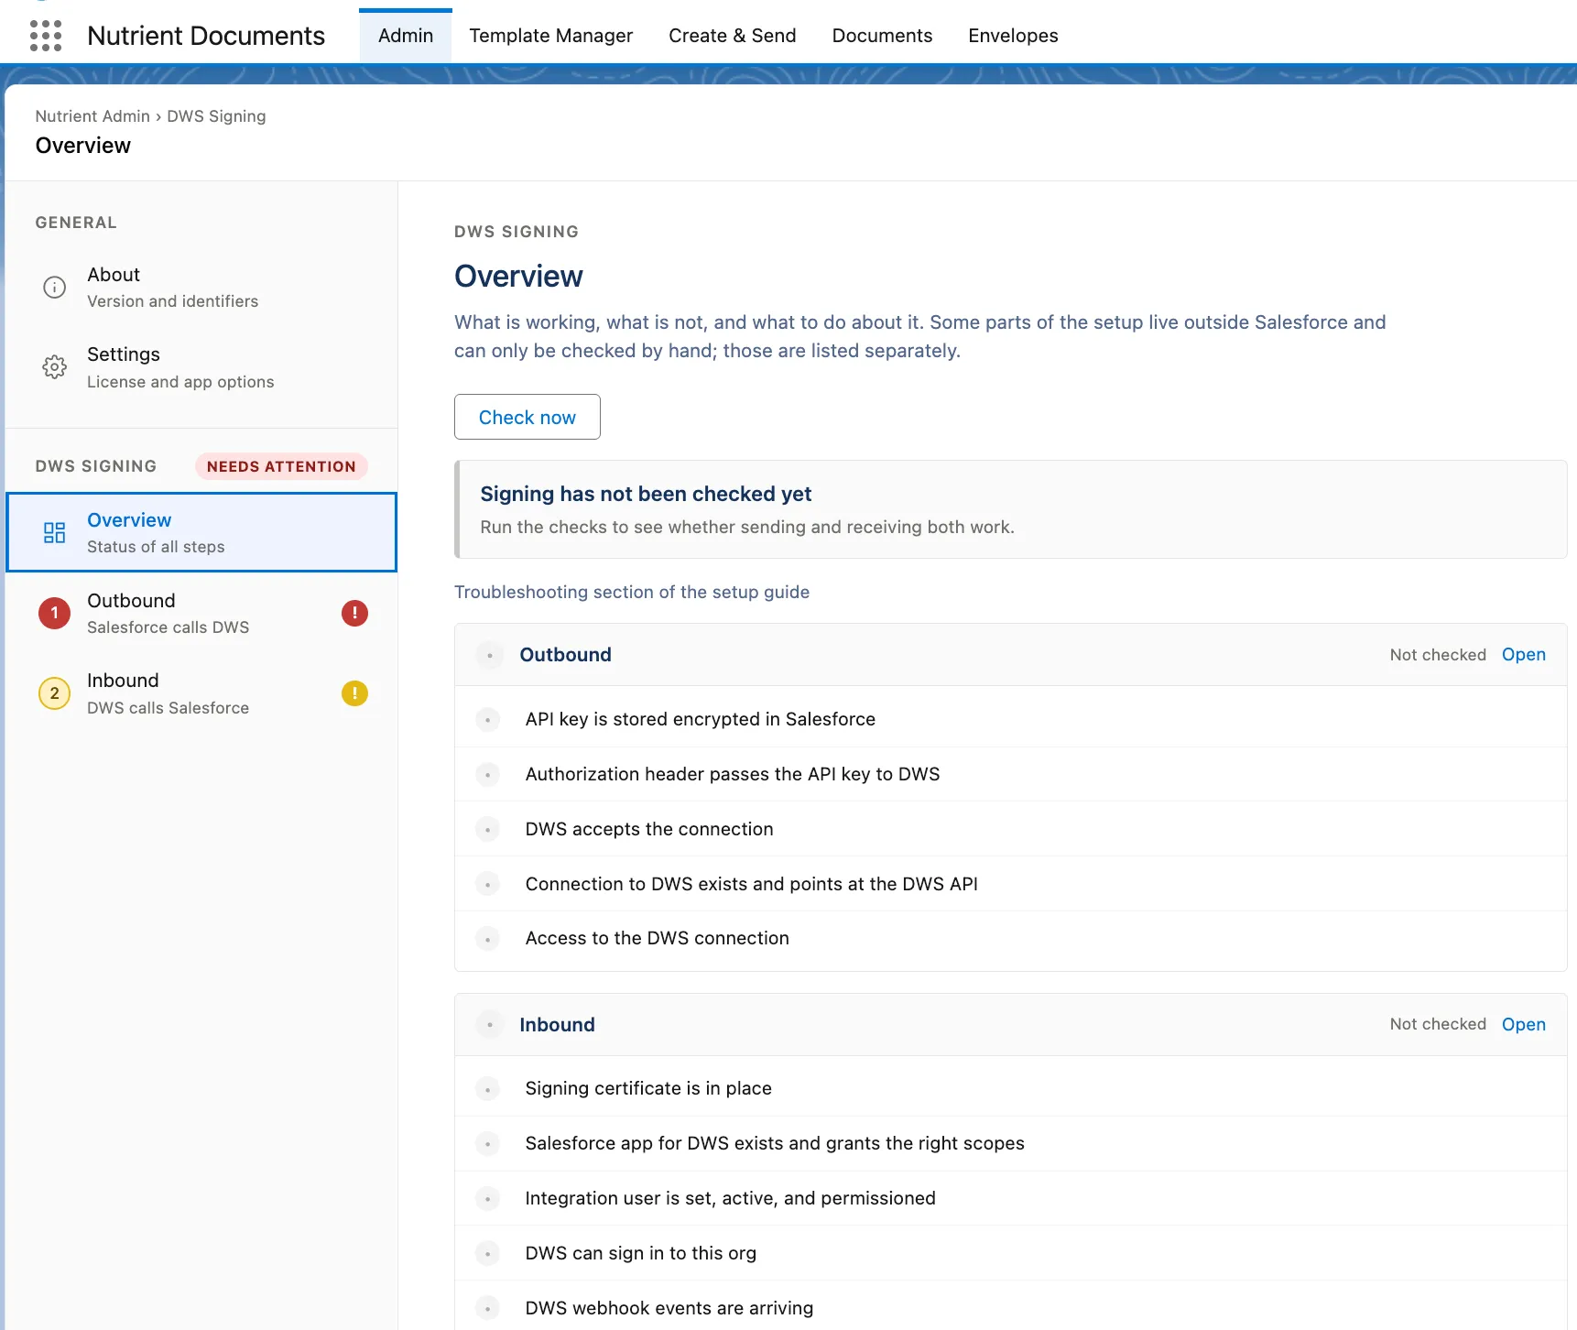This screenshot has height=1330, width=1577.
Task: Open the Documents tab
Action: tap(882, 36)
